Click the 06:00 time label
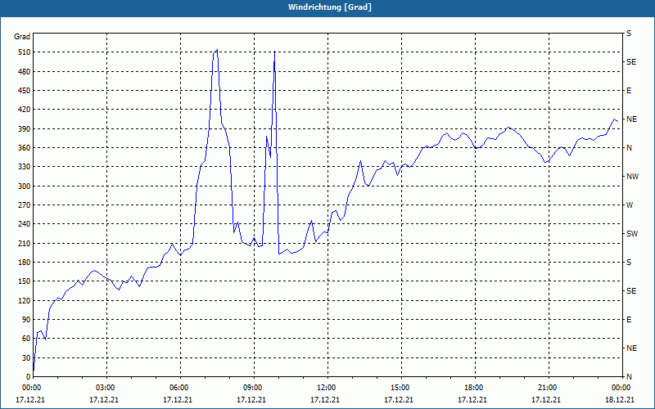 click(x=180, y=388)
